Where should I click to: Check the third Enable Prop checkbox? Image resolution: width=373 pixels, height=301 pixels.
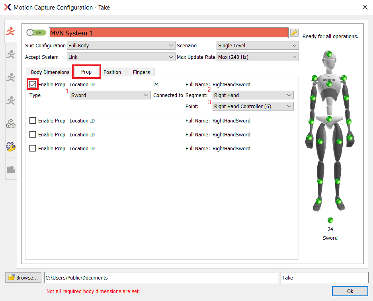pyautogui.click(x=33, y=134)
